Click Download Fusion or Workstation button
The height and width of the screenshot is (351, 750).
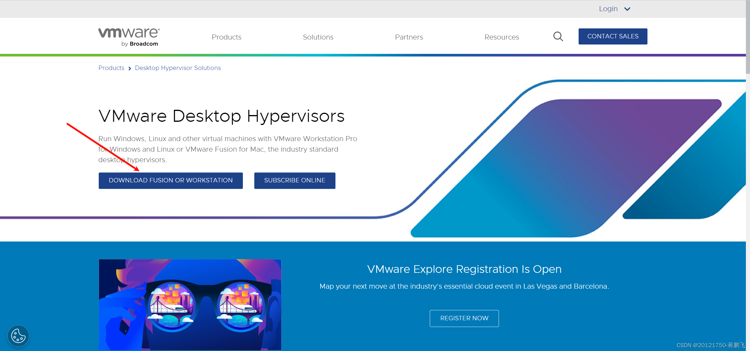(171, 181)
